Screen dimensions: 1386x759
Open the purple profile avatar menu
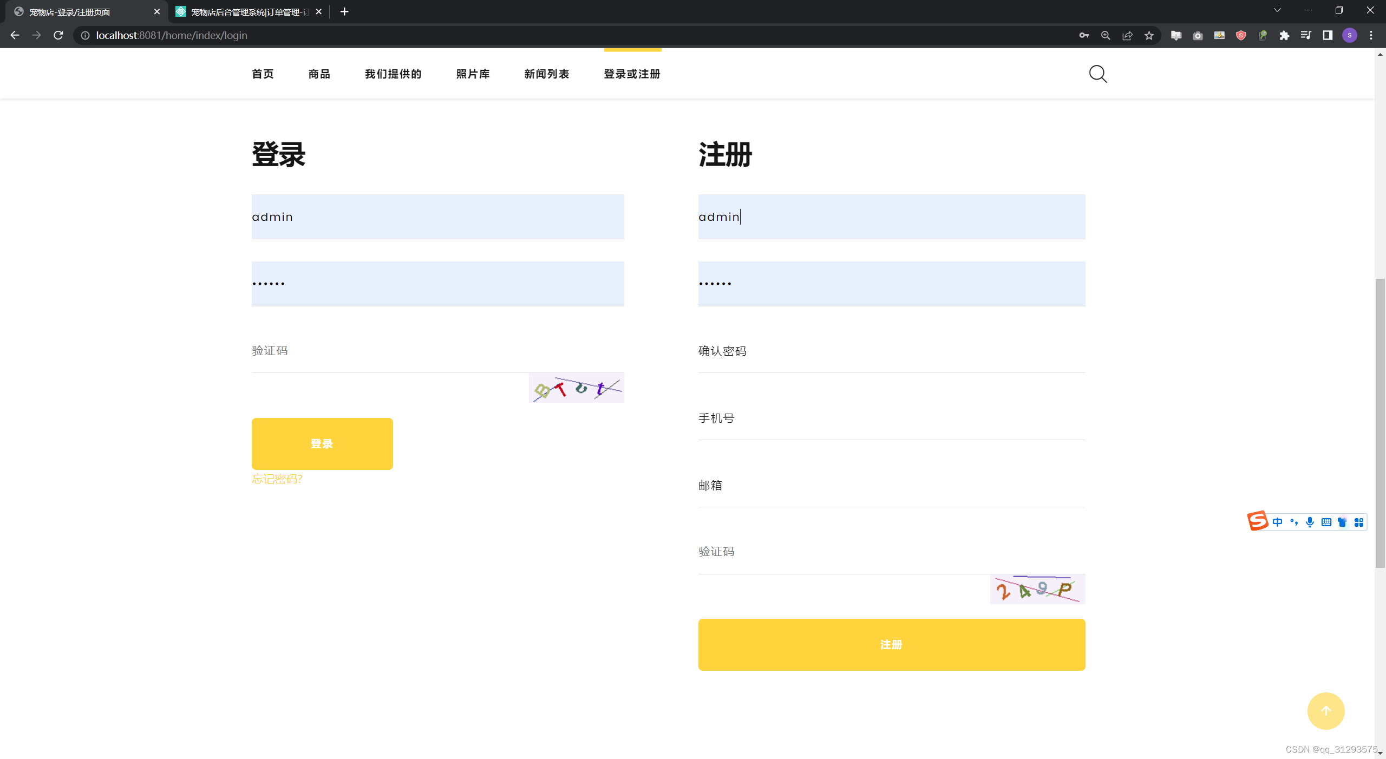click(x=1349, y=35)
